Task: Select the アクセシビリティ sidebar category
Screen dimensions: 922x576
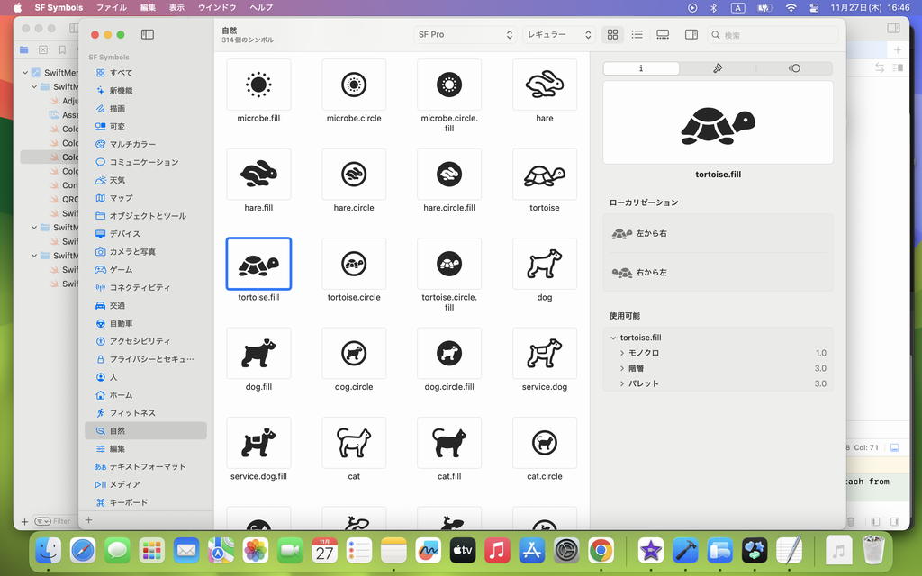Action: click(140, 341)
